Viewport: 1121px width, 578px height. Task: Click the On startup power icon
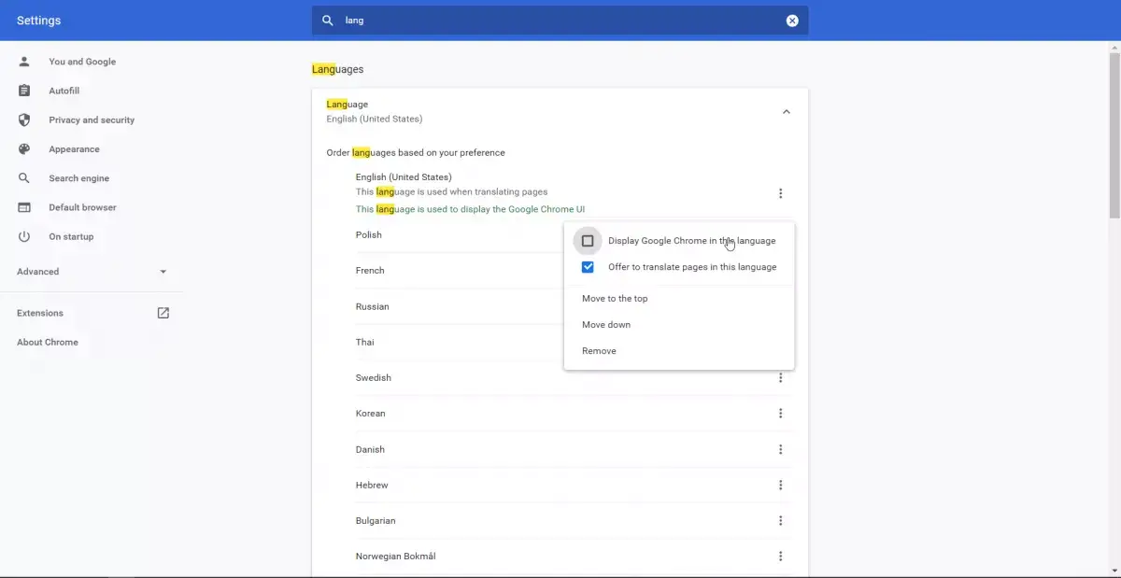tap(24, 236)
